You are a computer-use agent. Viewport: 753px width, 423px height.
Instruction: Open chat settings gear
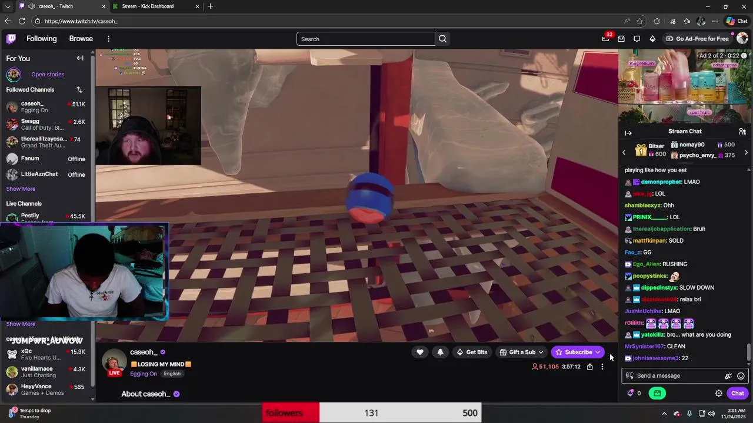(x=719, y=394)
